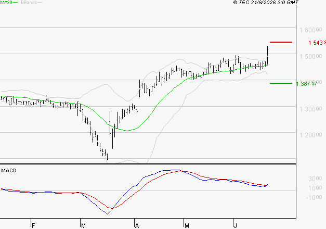Click the second M (May) axis marker

pyautogui.click(x=187, y=226)
